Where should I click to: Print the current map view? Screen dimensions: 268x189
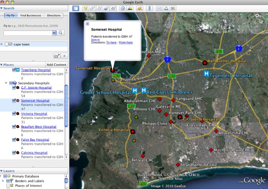coord(166,8)
